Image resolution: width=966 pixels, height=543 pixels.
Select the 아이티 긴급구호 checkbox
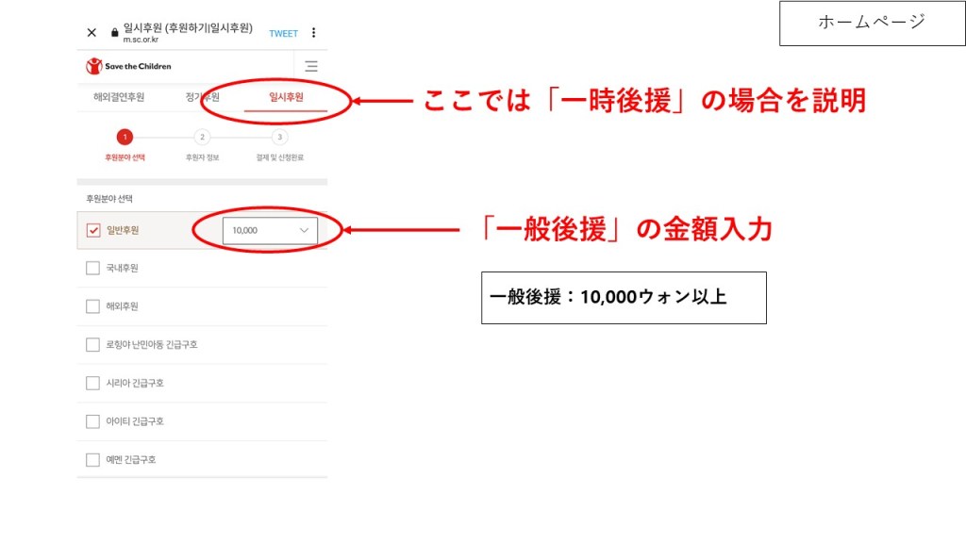[93, 421]
